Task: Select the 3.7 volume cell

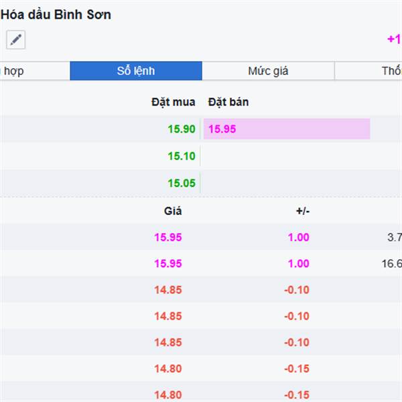Action: tap(394, 237)
